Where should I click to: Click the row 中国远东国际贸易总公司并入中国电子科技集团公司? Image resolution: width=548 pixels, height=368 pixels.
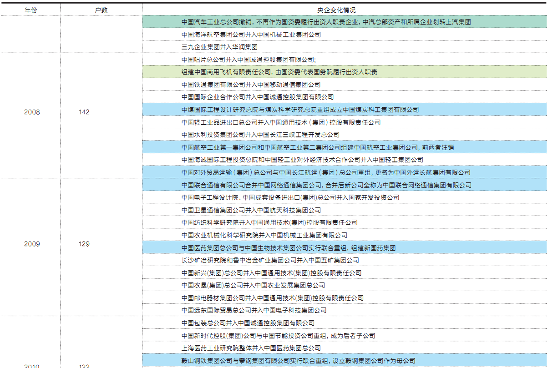tap(344, 310)
